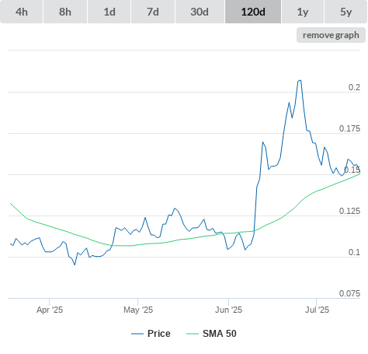
Task: Select the active 120d tab
Action: coord(253,12)
